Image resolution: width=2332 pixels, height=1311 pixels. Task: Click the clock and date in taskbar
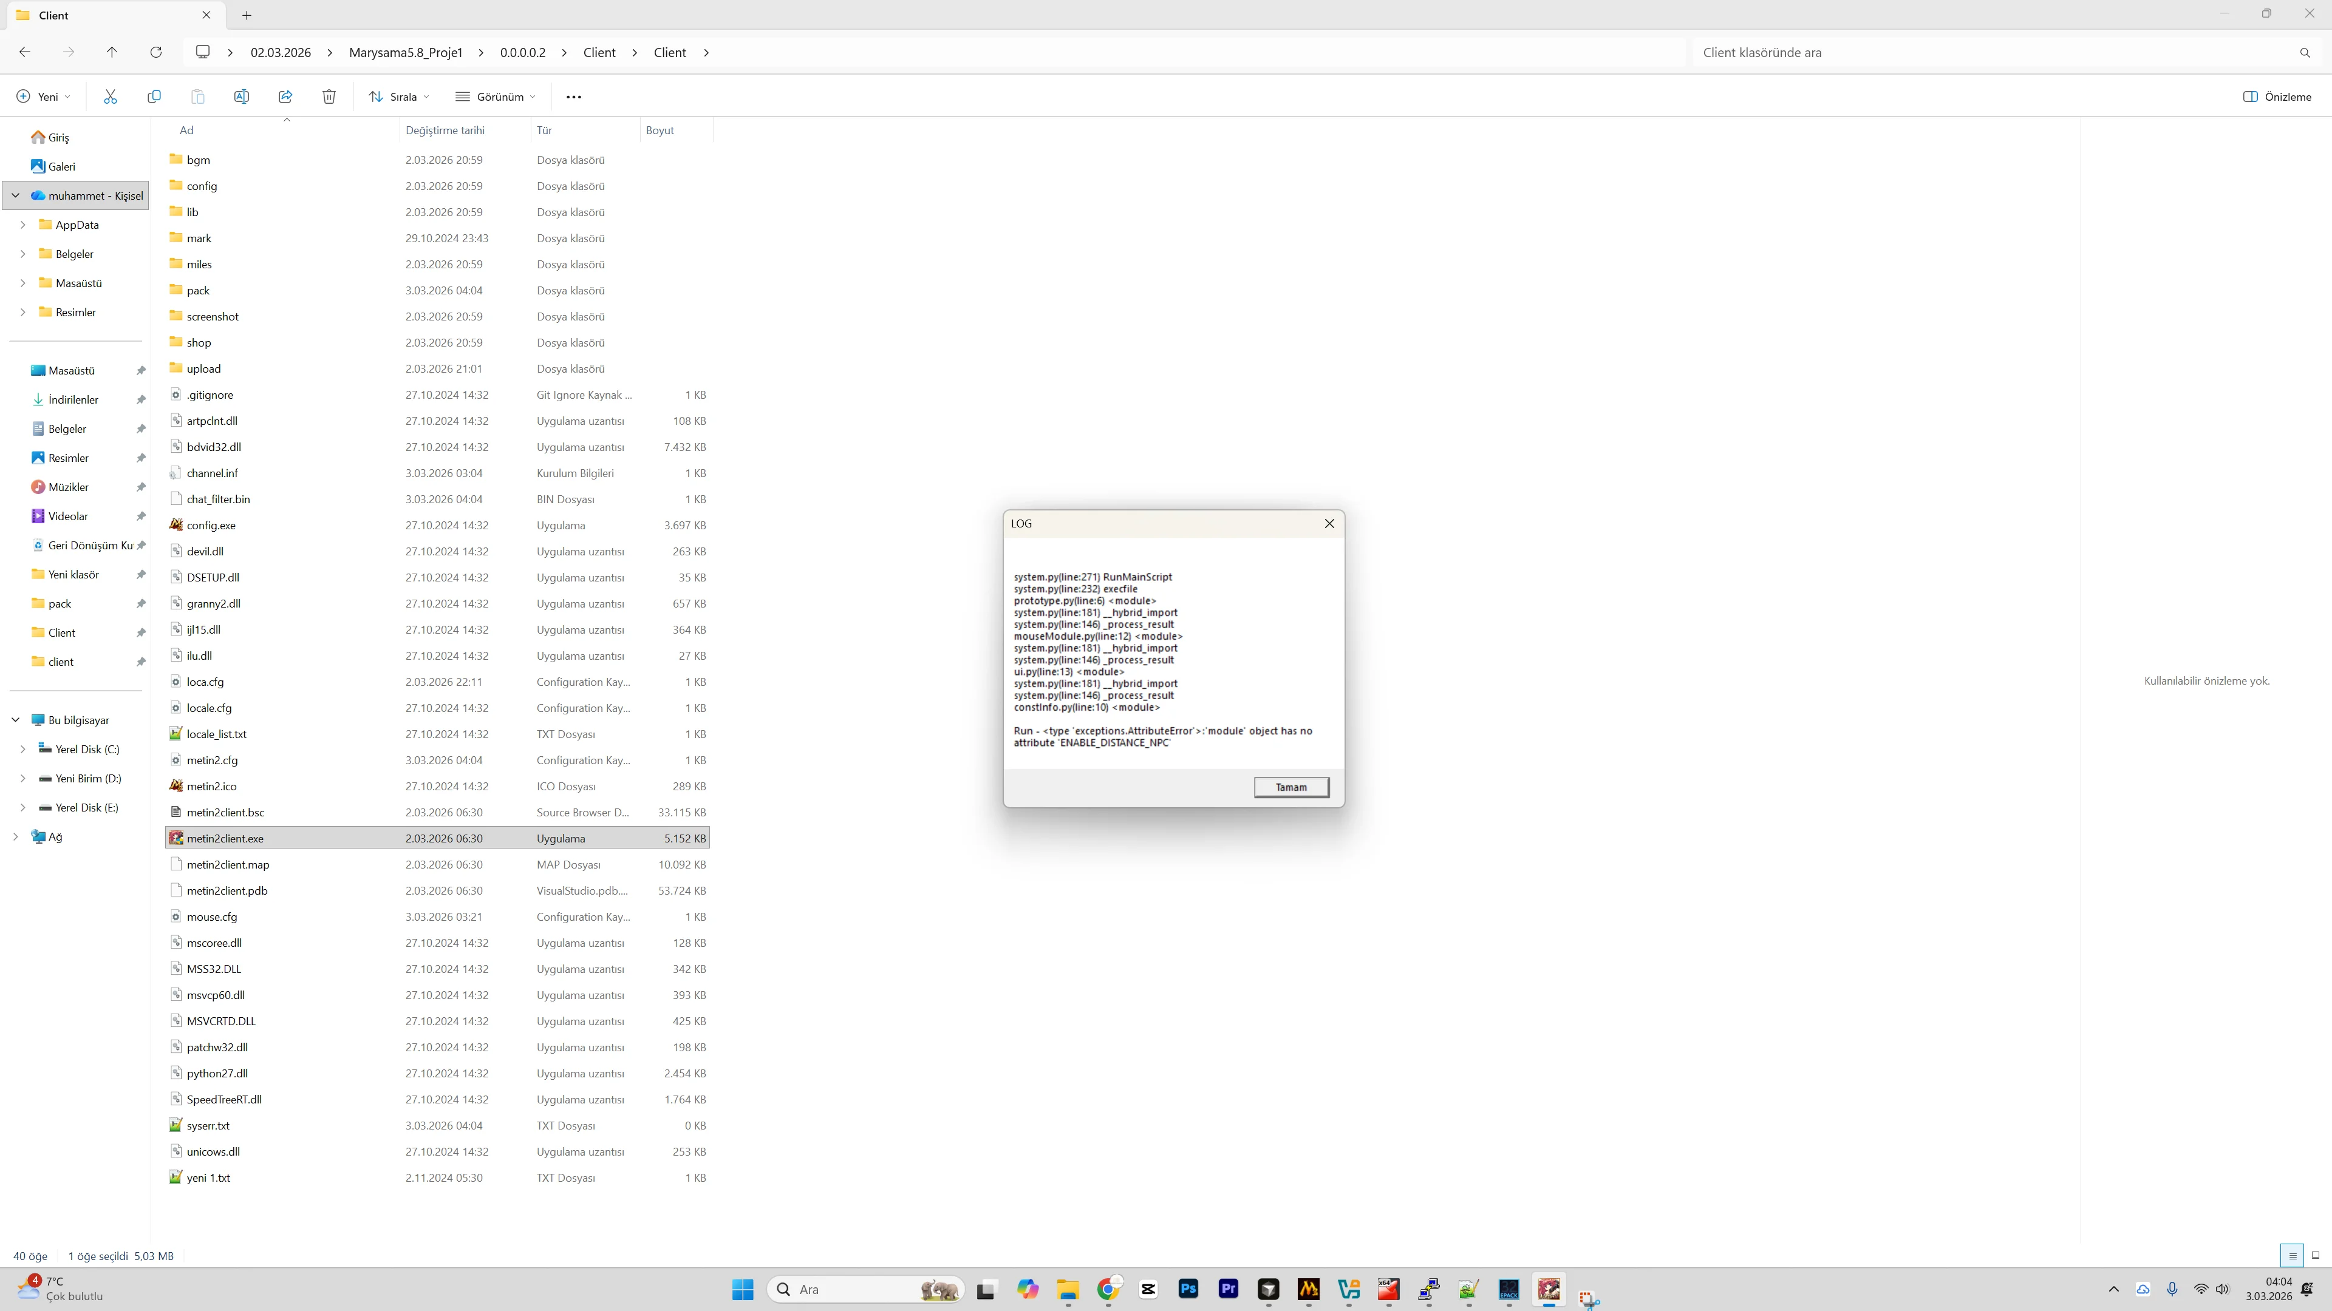pyautogui.click(x=2269, y=1289)
